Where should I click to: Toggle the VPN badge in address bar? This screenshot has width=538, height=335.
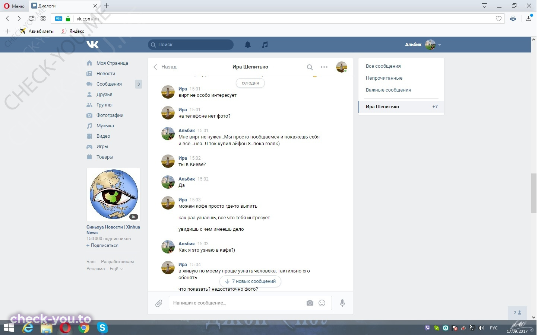(x=58, y=19)
